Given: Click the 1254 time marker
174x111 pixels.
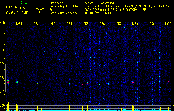Looking at the screenshot, I should (x=69, y=24).
